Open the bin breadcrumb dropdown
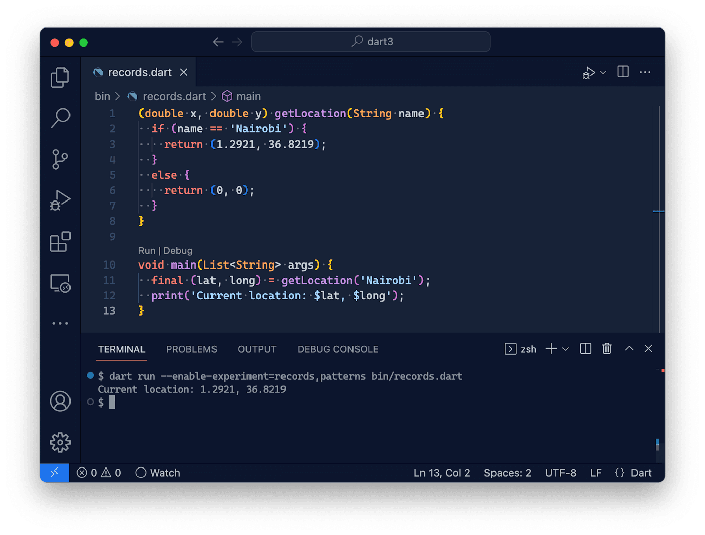 coord(102,96)
